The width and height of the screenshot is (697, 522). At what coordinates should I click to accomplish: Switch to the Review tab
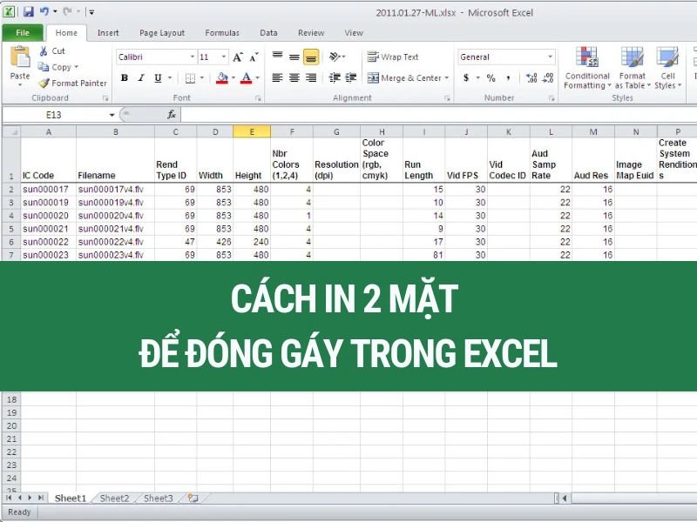311,33
